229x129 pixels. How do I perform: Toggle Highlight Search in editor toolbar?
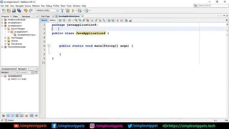click(88, 20)
